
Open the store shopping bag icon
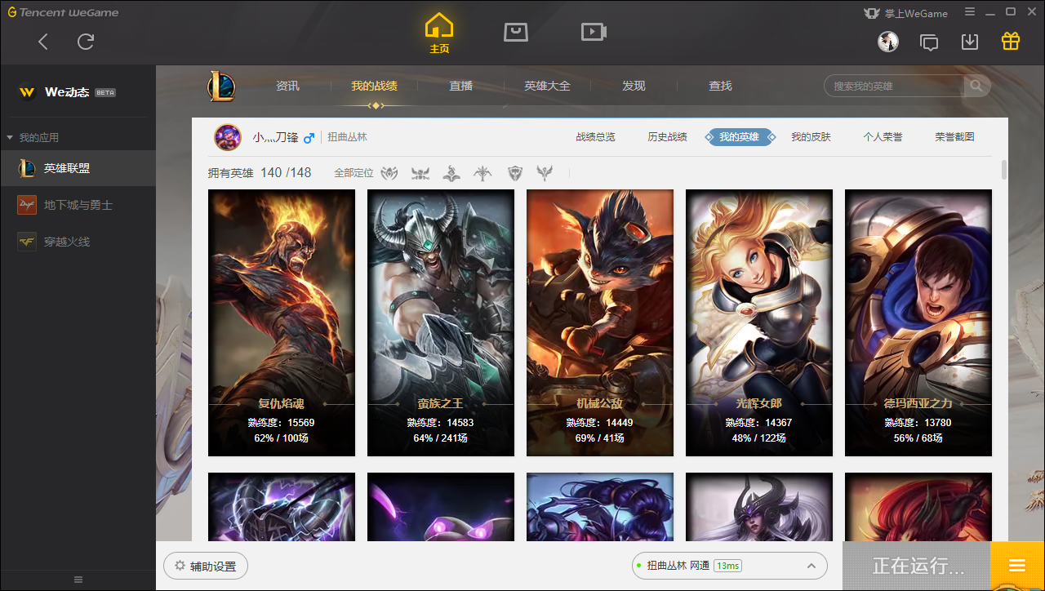tap(516, 32)
